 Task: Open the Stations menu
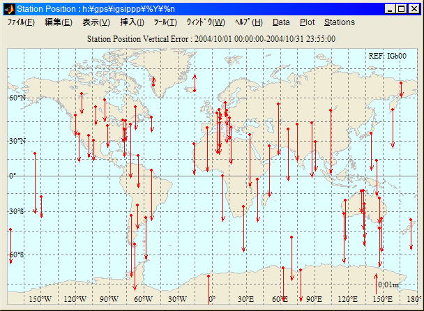coord(339,22)
